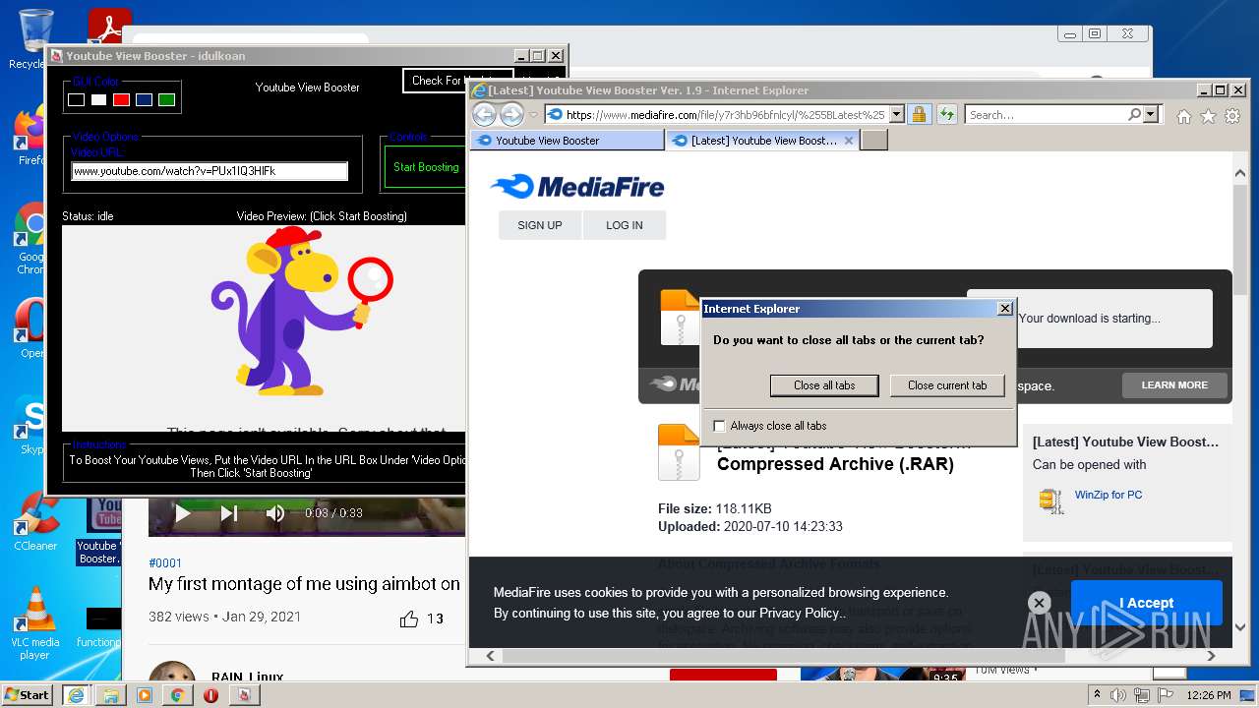This screenshot has height=708, width=1259.
Task: Open VLC media player desktop shortcut
Action: point(35,623)
